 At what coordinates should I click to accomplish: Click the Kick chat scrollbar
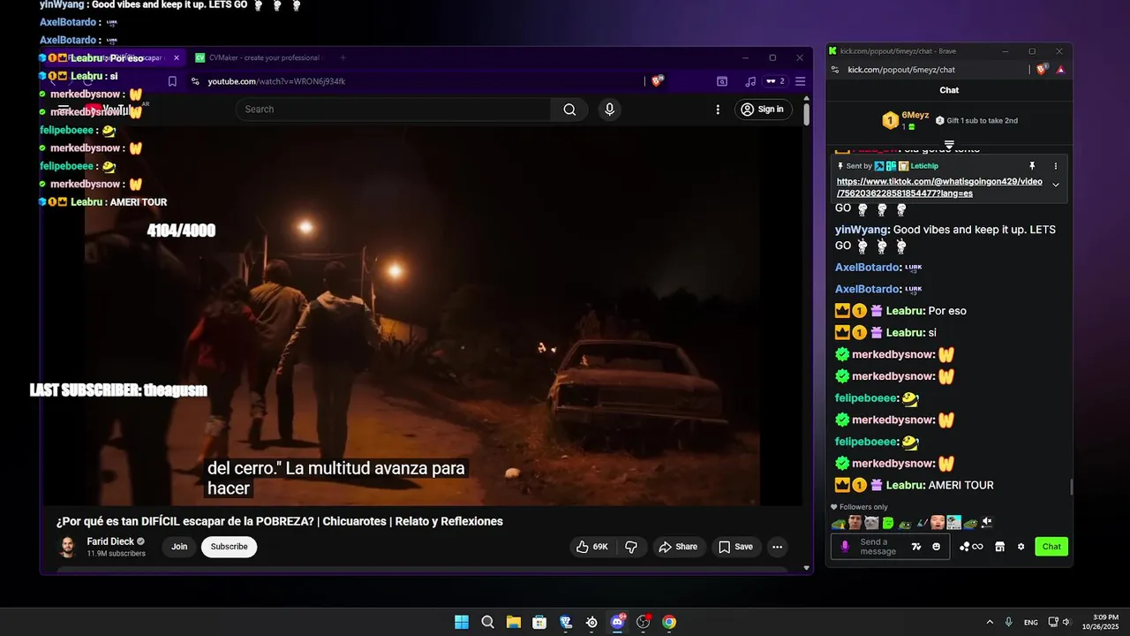(x=1071, y=487)
